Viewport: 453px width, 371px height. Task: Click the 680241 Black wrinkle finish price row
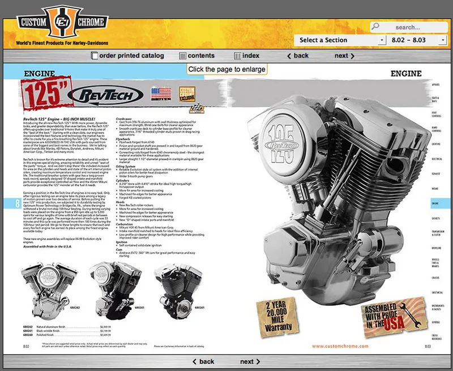67,331
